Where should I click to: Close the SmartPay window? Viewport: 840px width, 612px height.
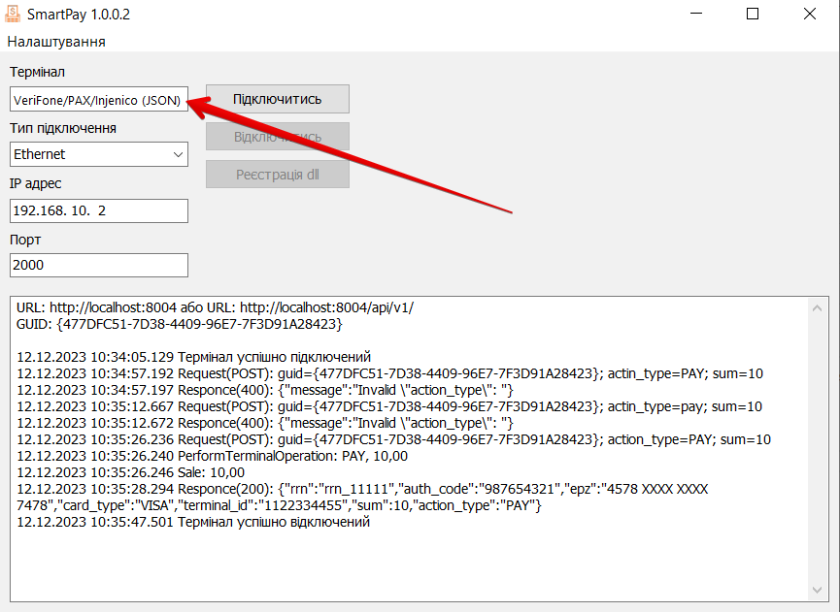809,15
